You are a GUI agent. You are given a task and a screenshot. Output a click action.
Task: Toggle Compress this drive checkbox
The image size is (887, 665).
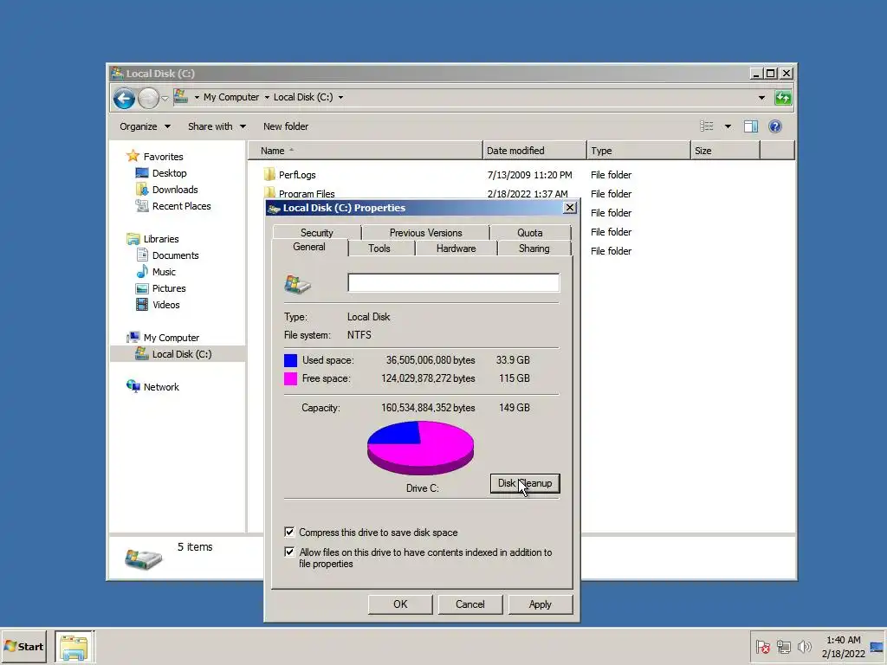click(x=289, y=533)
